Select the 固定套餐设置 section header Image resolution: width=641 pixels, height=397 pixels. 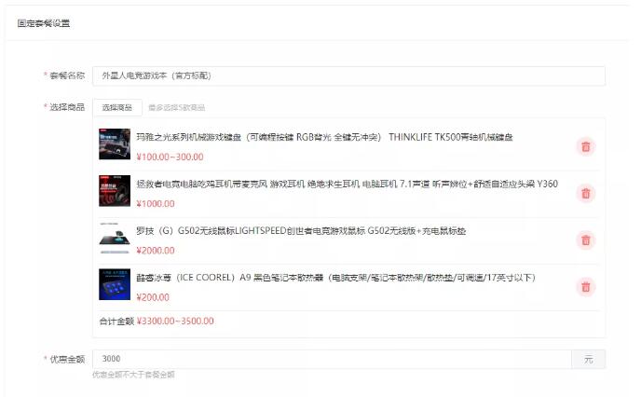pyautogui.click(x=44, y=23)
